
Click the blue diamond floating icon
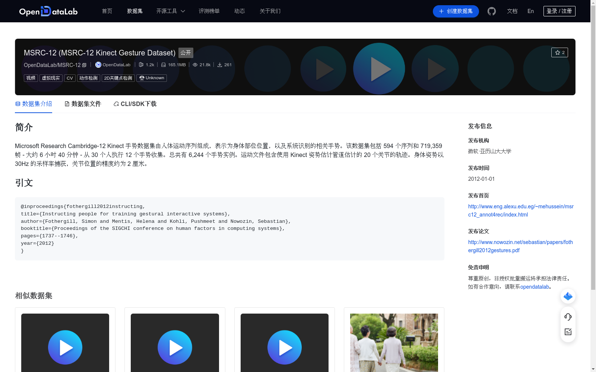point(568,296)
